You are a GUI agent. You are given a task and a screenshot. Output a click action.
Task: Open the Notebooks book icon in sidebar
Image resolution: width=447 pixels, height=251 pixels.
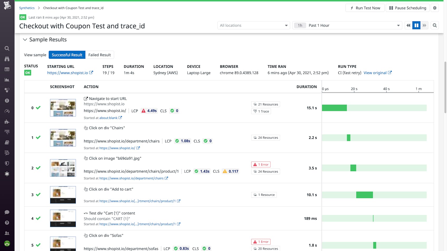7,142
